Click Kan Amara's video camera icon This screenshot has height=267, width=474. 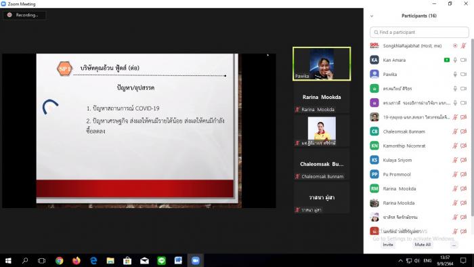[463, 60]
